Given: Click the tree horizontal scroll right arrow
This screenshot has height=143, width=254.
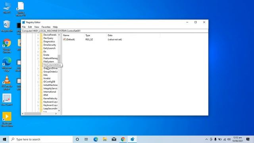Looking at the screenshot, I should click(x=56, y=114).
